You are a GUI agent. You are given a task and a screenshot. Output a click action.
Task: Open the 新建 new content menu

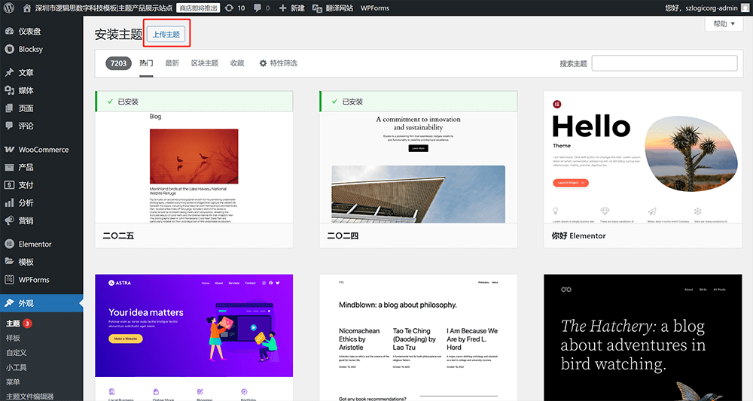(x=292, y=8)
